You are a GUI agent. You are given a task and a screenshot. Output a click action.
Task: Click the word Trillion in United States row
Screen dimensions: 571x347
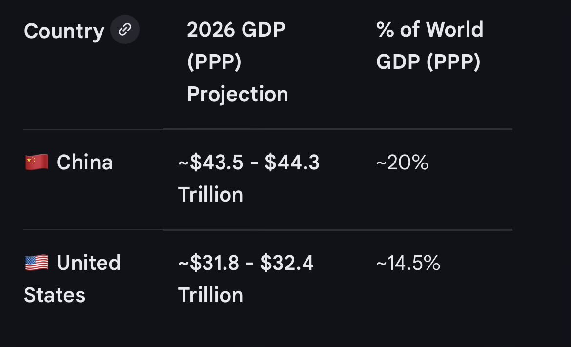click(210, 295)
